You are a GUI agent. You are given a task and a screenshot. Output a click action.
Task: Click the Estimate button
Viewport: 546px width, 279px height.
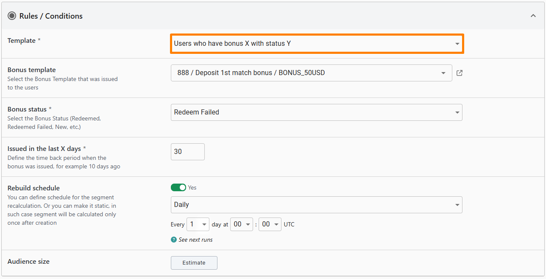pyautogui.click(x=194, y=263)
